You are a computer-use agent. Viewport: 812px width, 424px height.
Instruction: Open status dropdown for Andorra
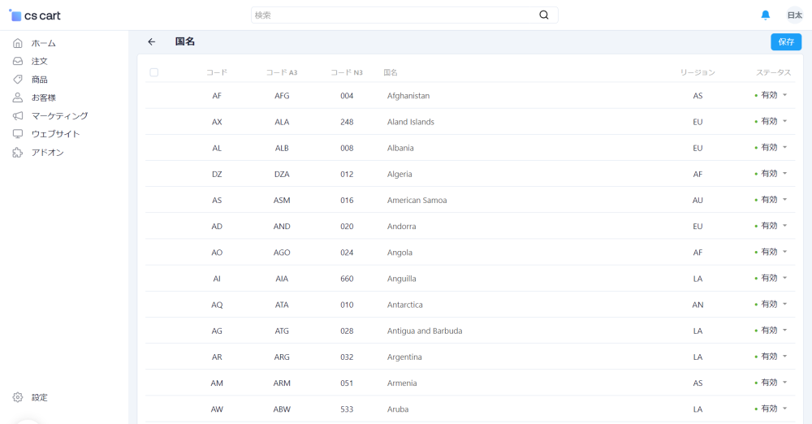pos(771,226)
